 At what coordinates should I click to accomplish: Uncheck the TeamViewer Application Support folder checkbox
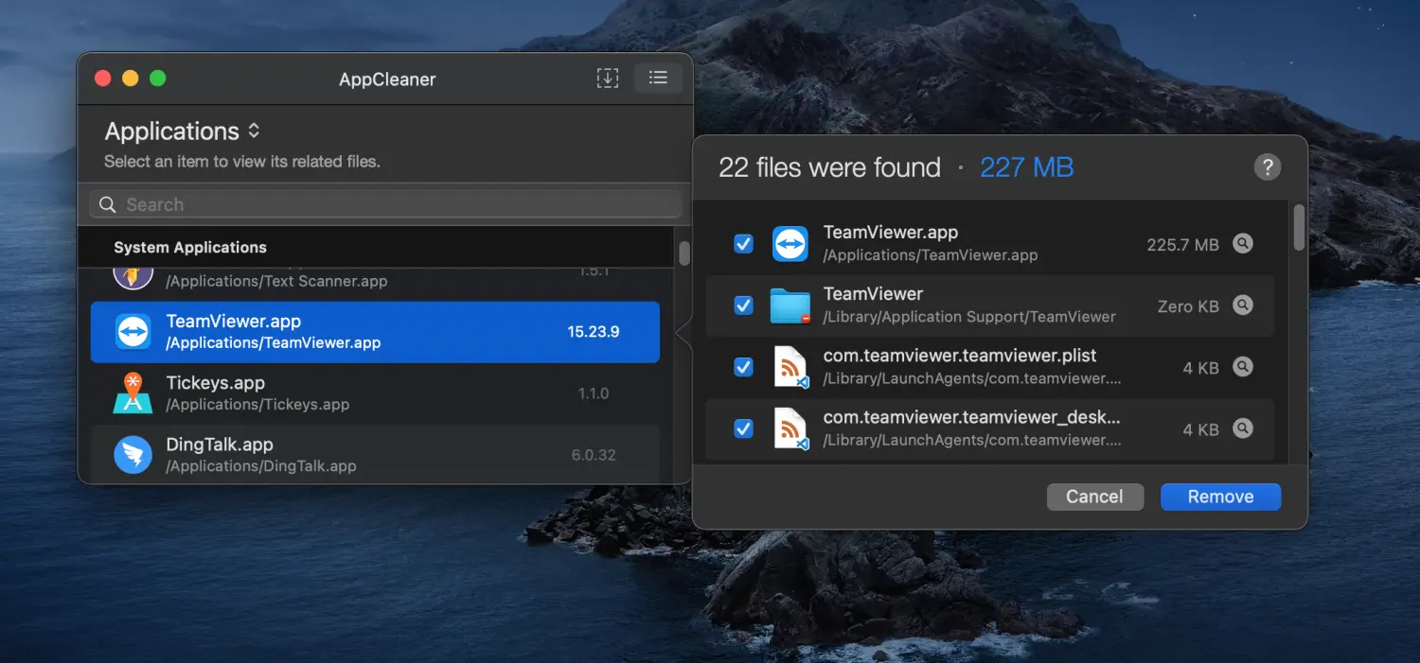(x=744, y=305)
